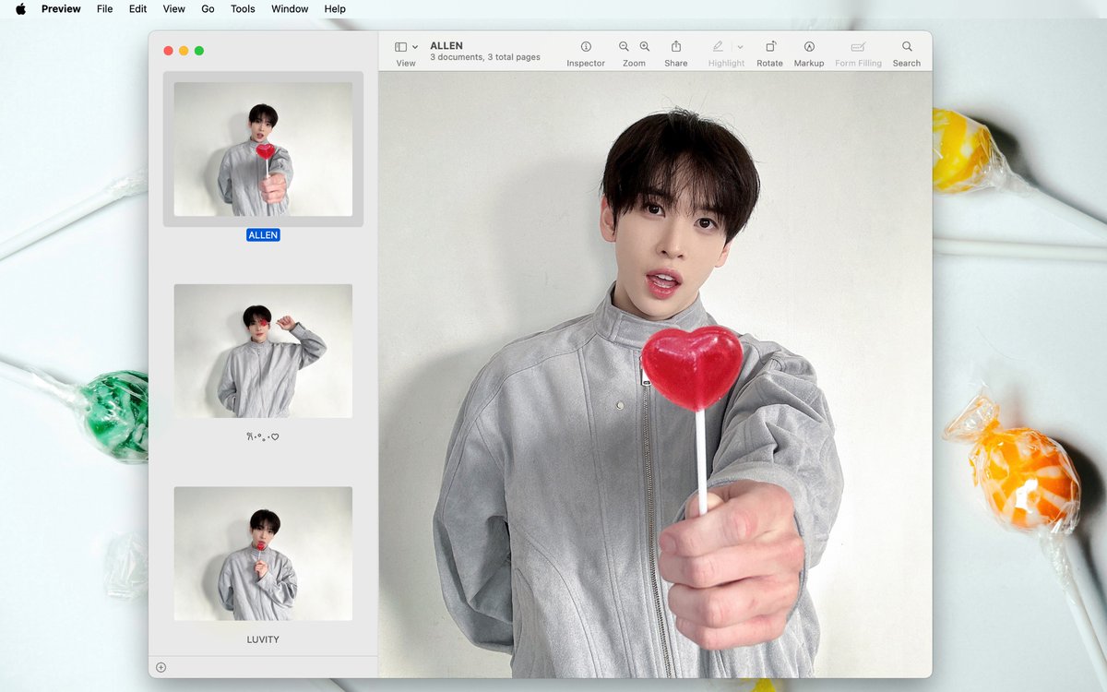1107x692 pixels.
Task: Close the Preview window with red button
Action: click(168, 51)
